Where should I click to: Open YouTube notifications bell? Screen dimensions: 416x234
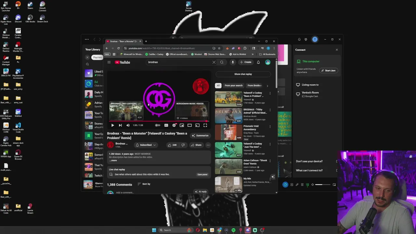[x=258, y=62]
